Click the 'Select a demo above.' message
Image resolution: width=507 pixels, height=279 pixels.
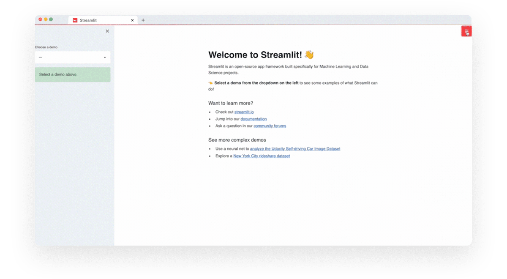[x=73, y=74]
